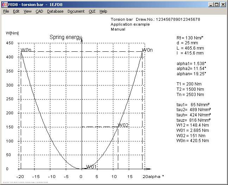This screenshot has height=185, width=228.
Task: Open the Document menu
Action: pos(76,11)
